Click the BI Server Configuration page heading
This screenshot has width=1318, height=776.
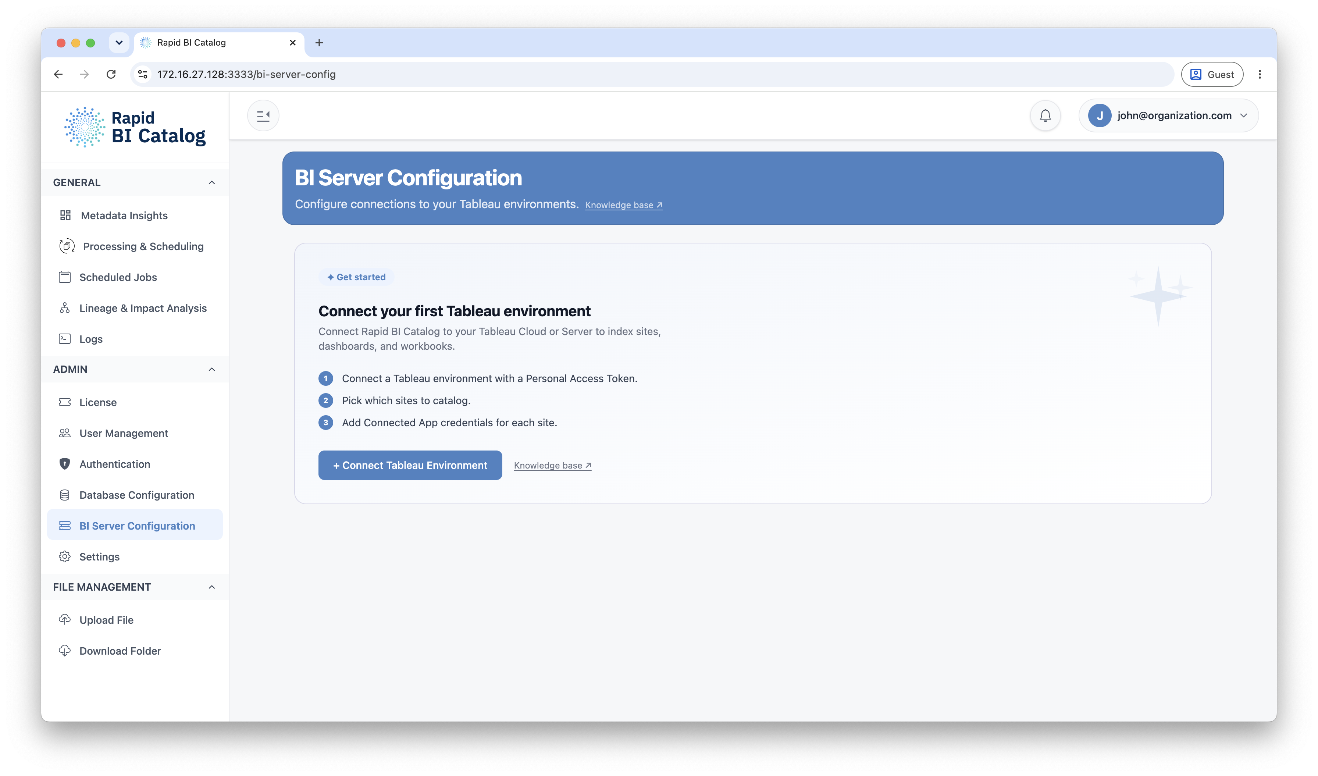point(408,178)
